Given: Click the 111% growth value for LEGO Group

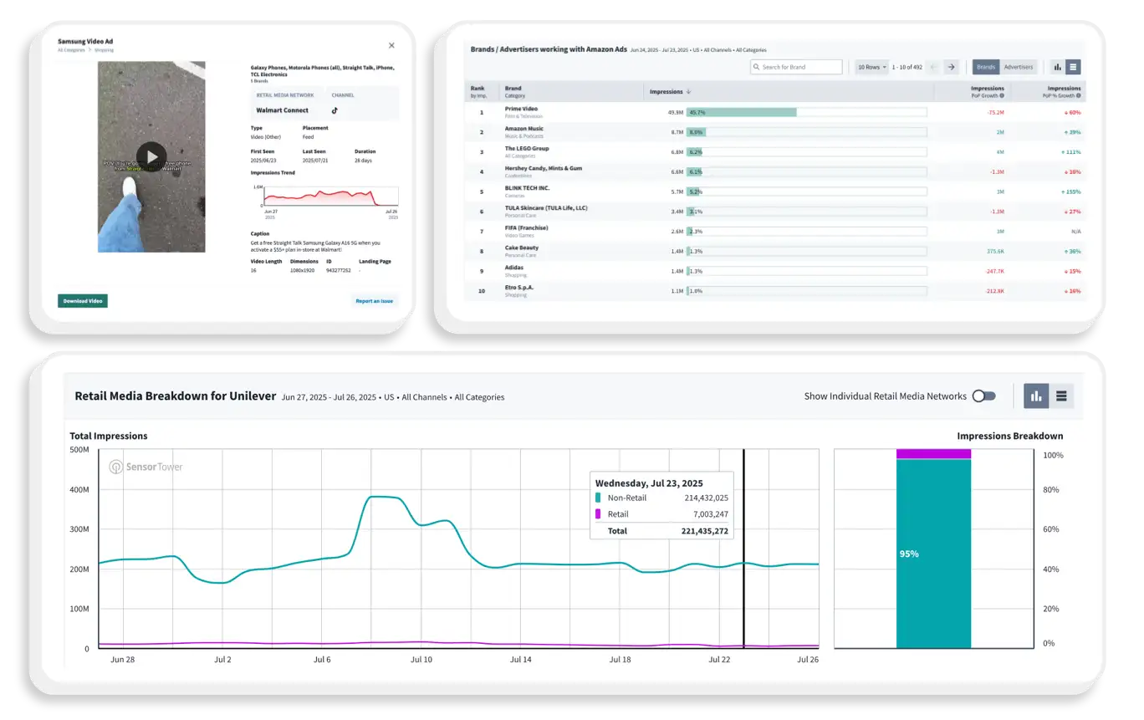Looking at the screenshot, I should (1070, 152).
